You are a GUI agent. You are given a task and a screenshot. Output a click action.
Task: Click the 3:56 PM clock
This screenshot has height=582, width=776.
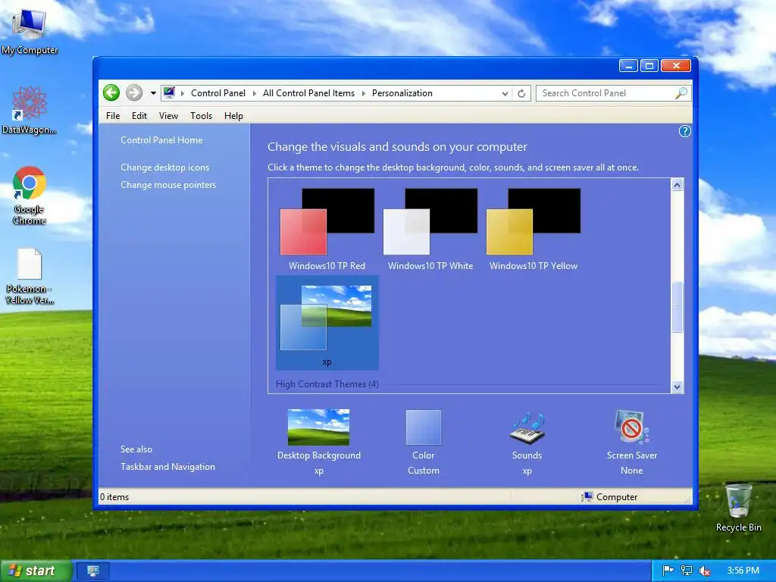743,571
